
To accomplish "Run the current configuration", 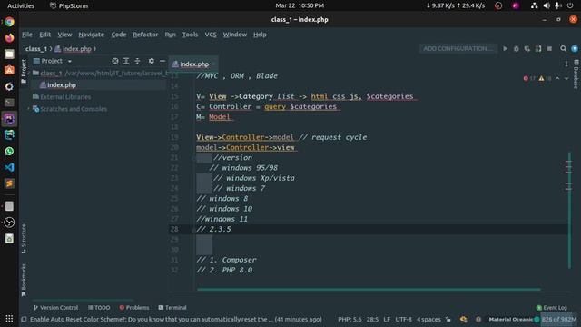I will (505, 48).
